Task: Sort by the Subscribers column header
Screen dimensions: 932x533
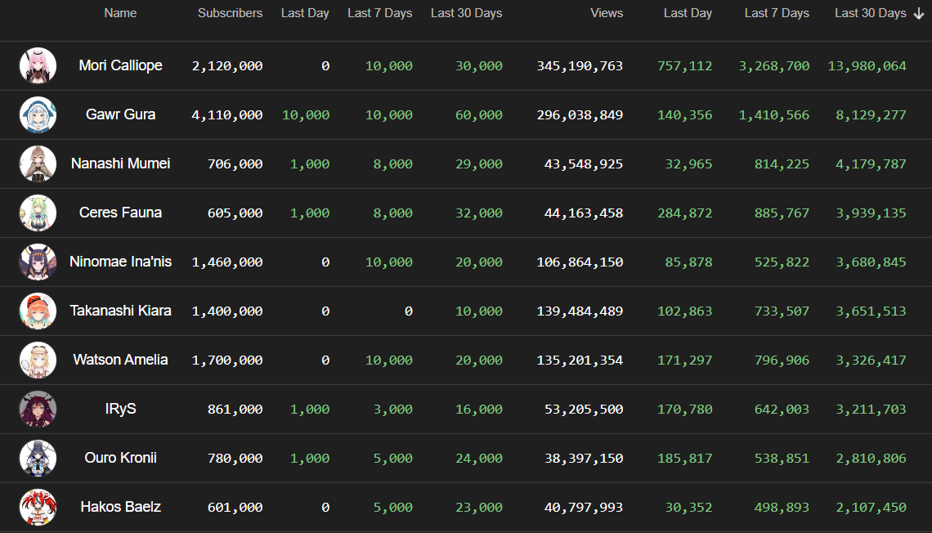Action: tap(230, 13)
